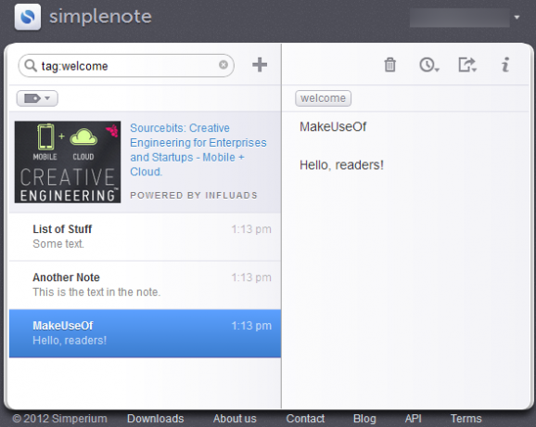Viewport: 536px width, 427px height.
Task: Open the account dropdown arrow in header
Action: point(517,17)
